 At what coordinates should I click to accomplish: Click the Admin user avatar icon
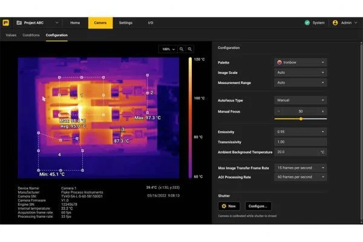335,23
